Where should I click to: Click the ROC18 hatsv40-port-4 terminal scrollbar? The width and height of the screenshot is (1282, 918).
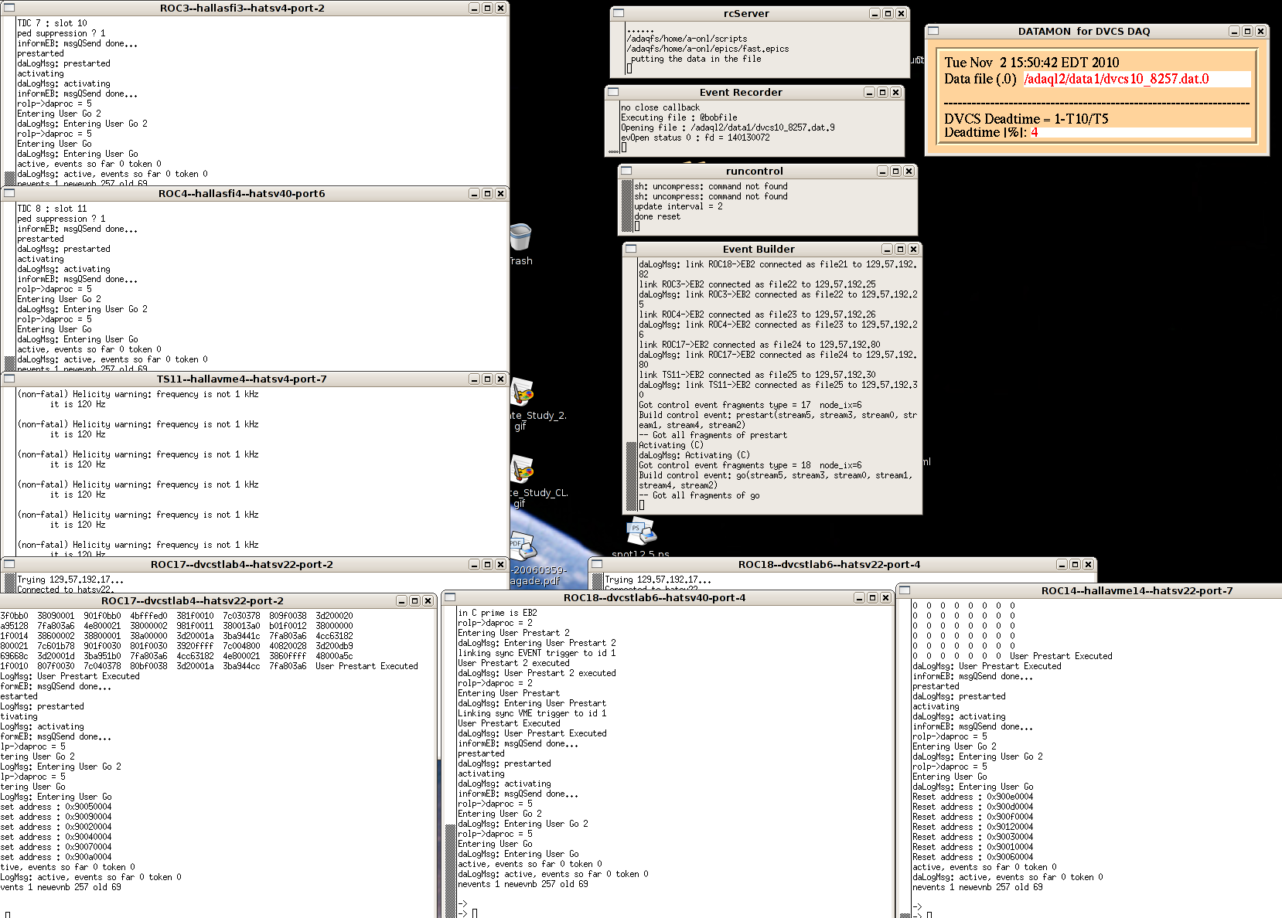point(451,762)
